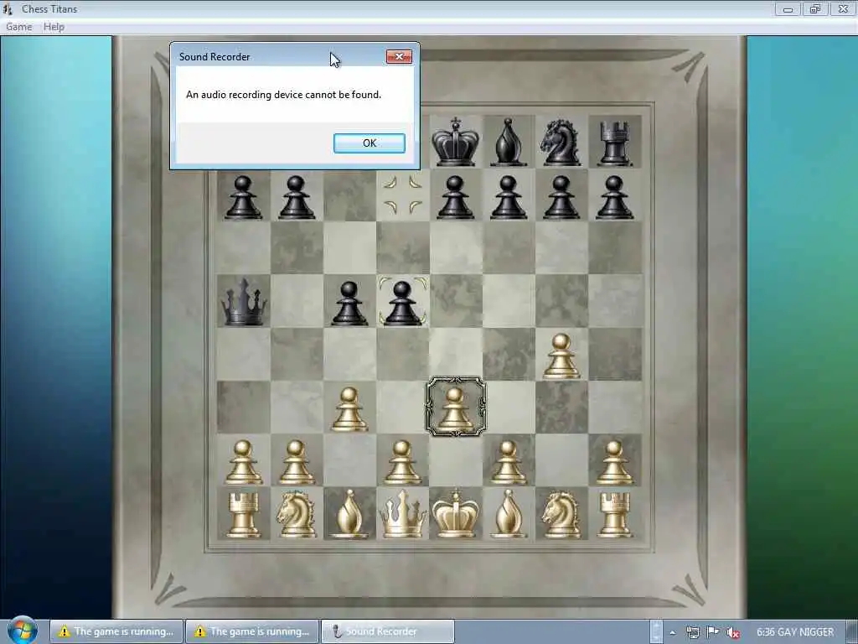Open the network tray icon
Image resolution: width=858 pixels, height=644 pixels.
coord(692,632)
